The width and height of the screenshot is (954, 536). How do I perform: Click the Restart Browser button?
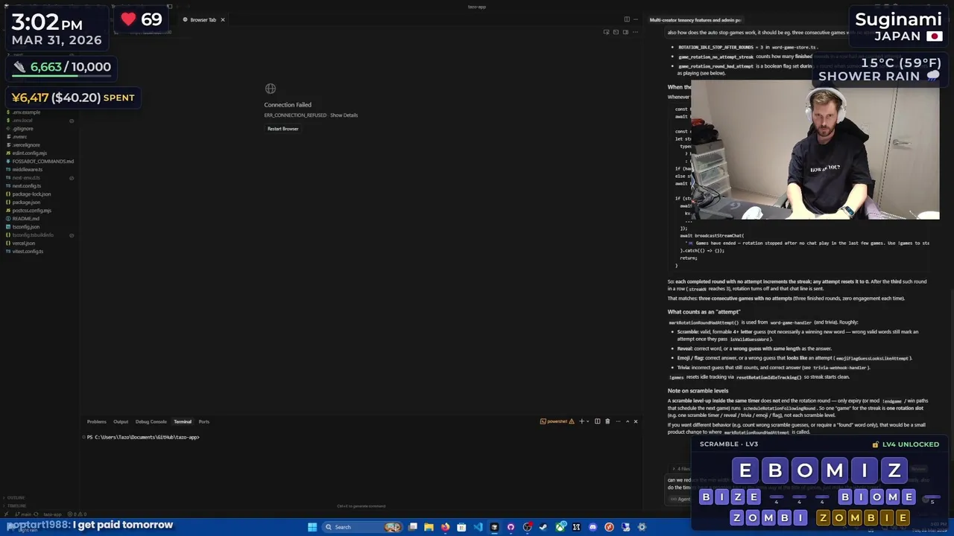click(283, 129)
